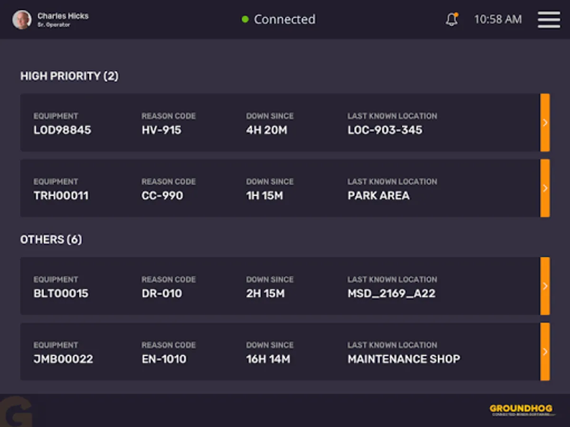This screenshot has height=427, width=570.
Task: Open the hamburger menu
Action: 549,19
